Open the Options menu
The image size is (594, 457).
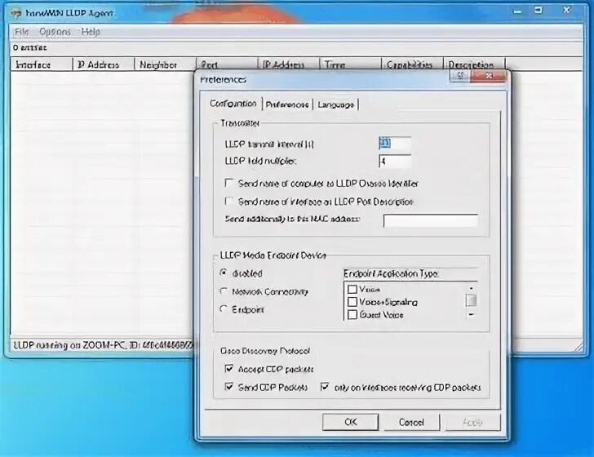(x=55, y=32)
